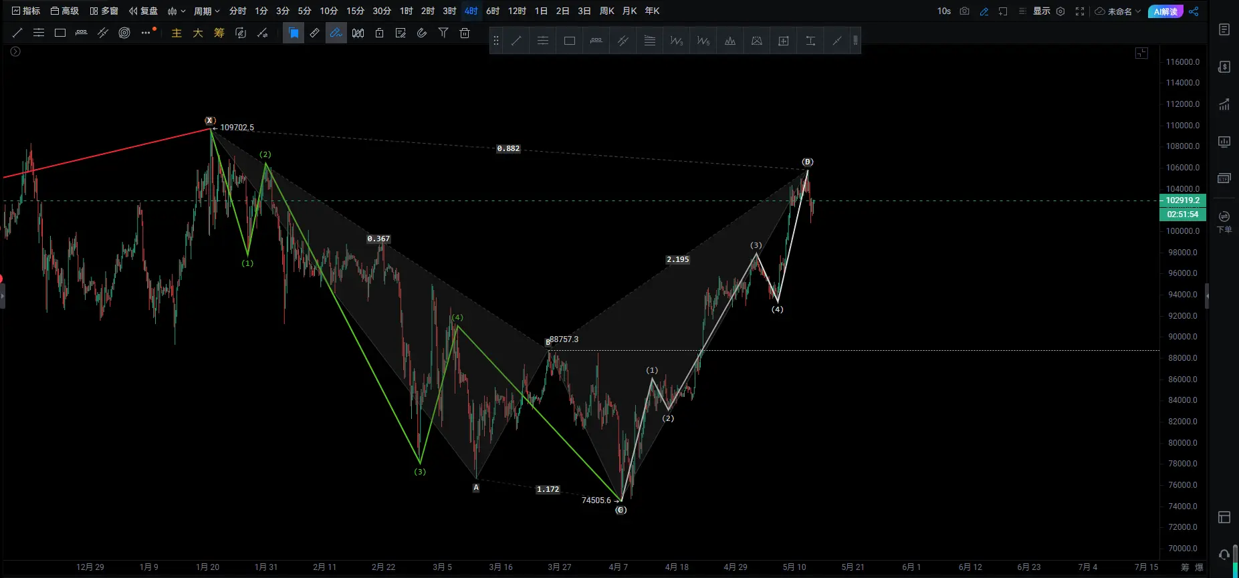Image resolution: width=1239 pixels, height=578 pixels.
Task: Open chart settings hexagon icon
Action: (x=1060, y=11)
